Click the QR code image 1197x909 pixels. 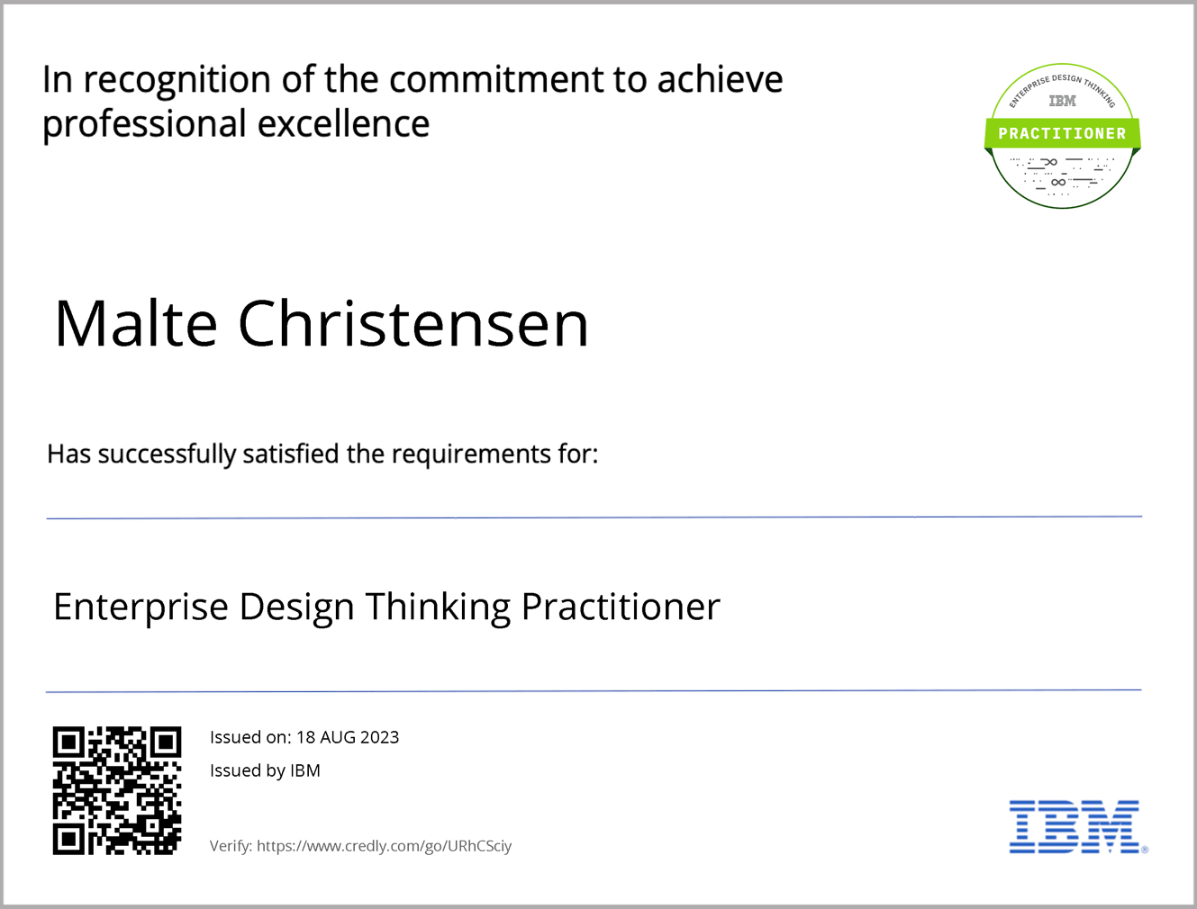pos(117,790)
